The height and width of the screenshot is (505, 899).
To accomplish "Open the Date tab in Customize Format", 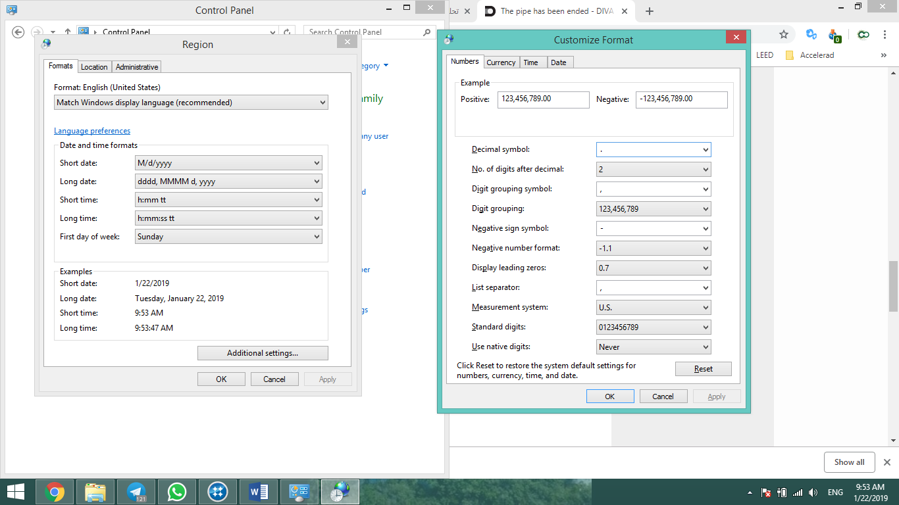I will pos(559,62).
